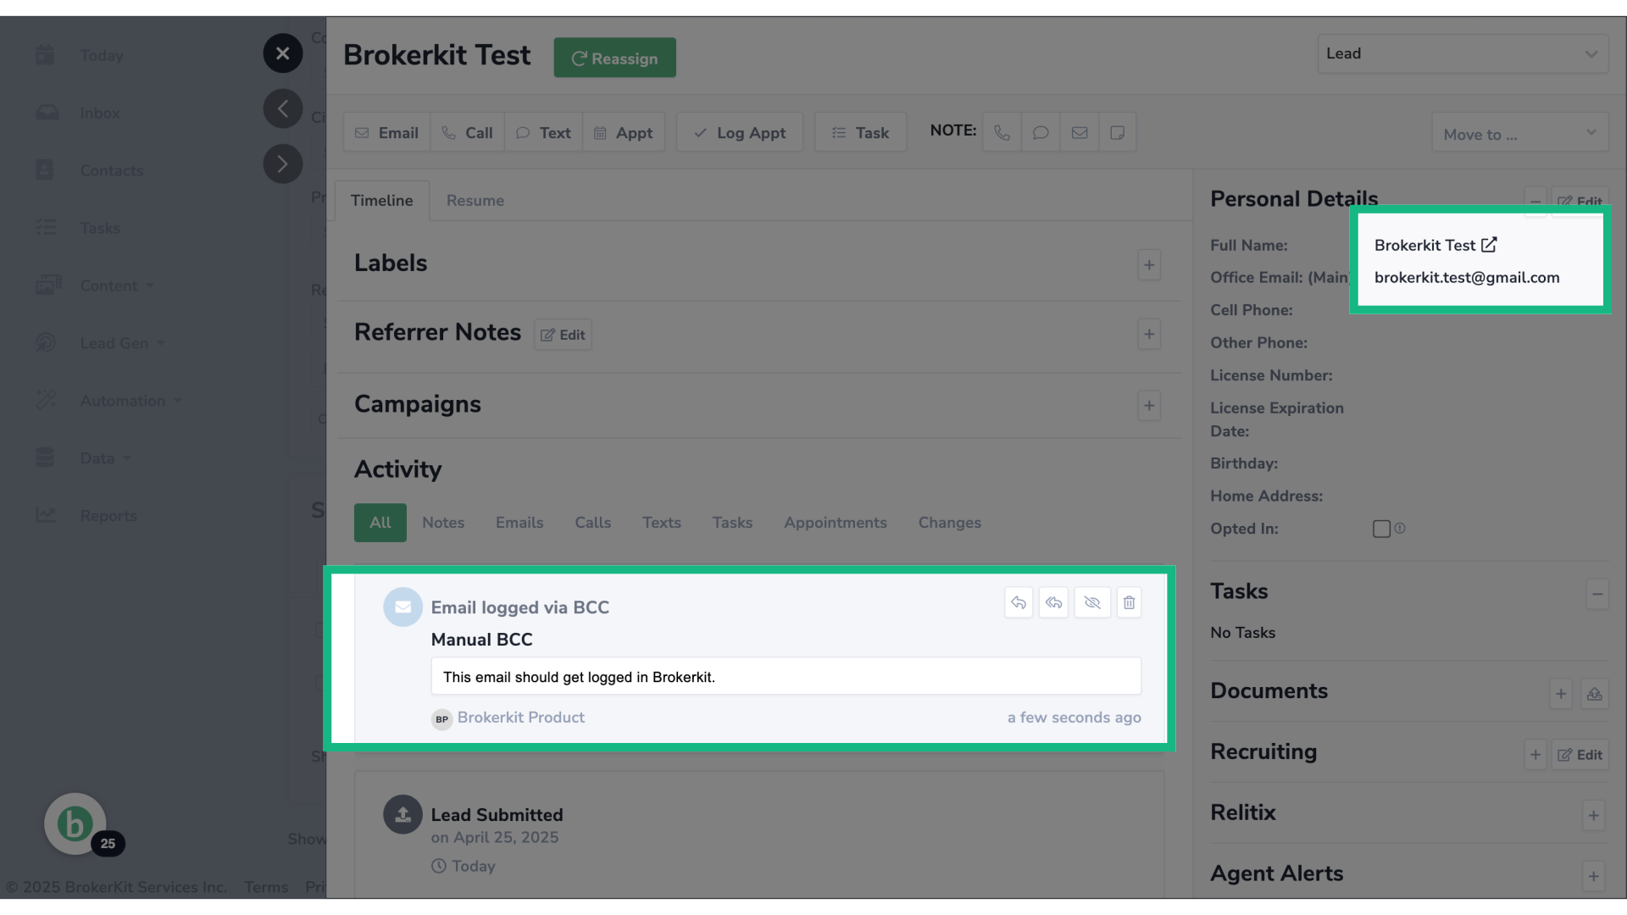Expand the Relitix section

1593,816
